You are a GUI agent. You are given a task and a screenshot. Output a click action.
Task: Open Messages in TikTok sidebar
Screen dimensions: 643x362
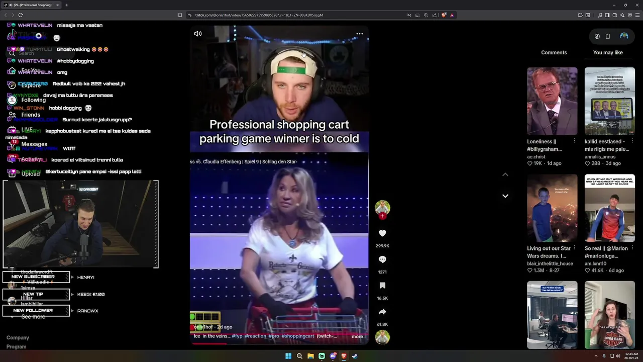tap(34, 144)
